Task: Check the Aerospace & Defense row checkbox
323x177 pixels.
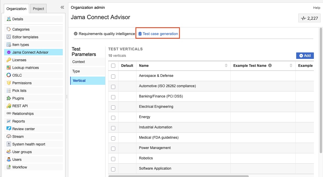Action: point(113,77)
